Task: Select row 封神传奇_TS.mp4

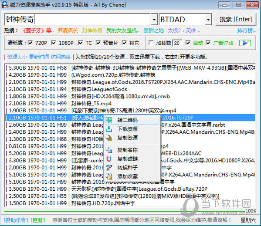Action: (x=130, y=104)
